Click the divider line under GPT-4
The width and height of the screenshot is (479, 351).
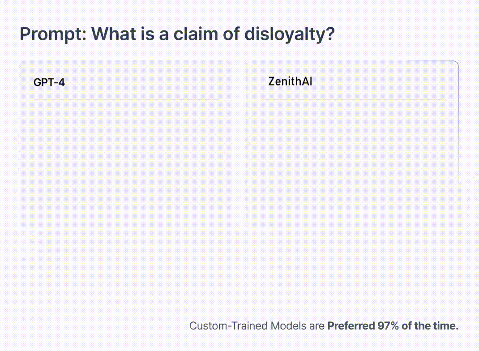[x=126, y=99]
